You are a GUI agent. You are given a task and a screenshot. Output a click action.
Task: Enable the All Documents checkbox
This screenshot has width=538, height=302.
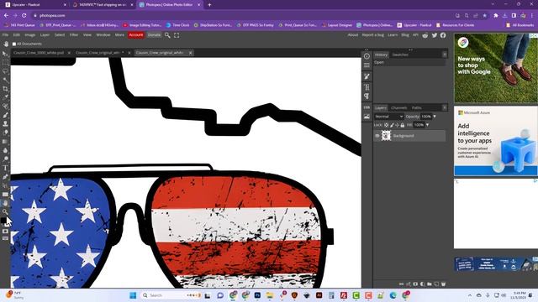point(14,44)
